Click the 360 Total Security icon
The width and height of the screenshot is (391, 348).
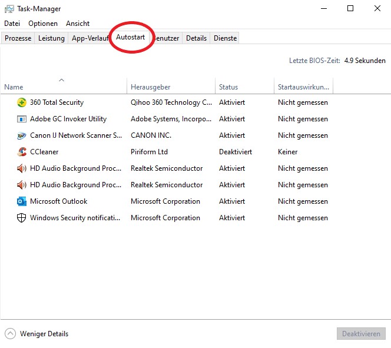tap(21, 102)
